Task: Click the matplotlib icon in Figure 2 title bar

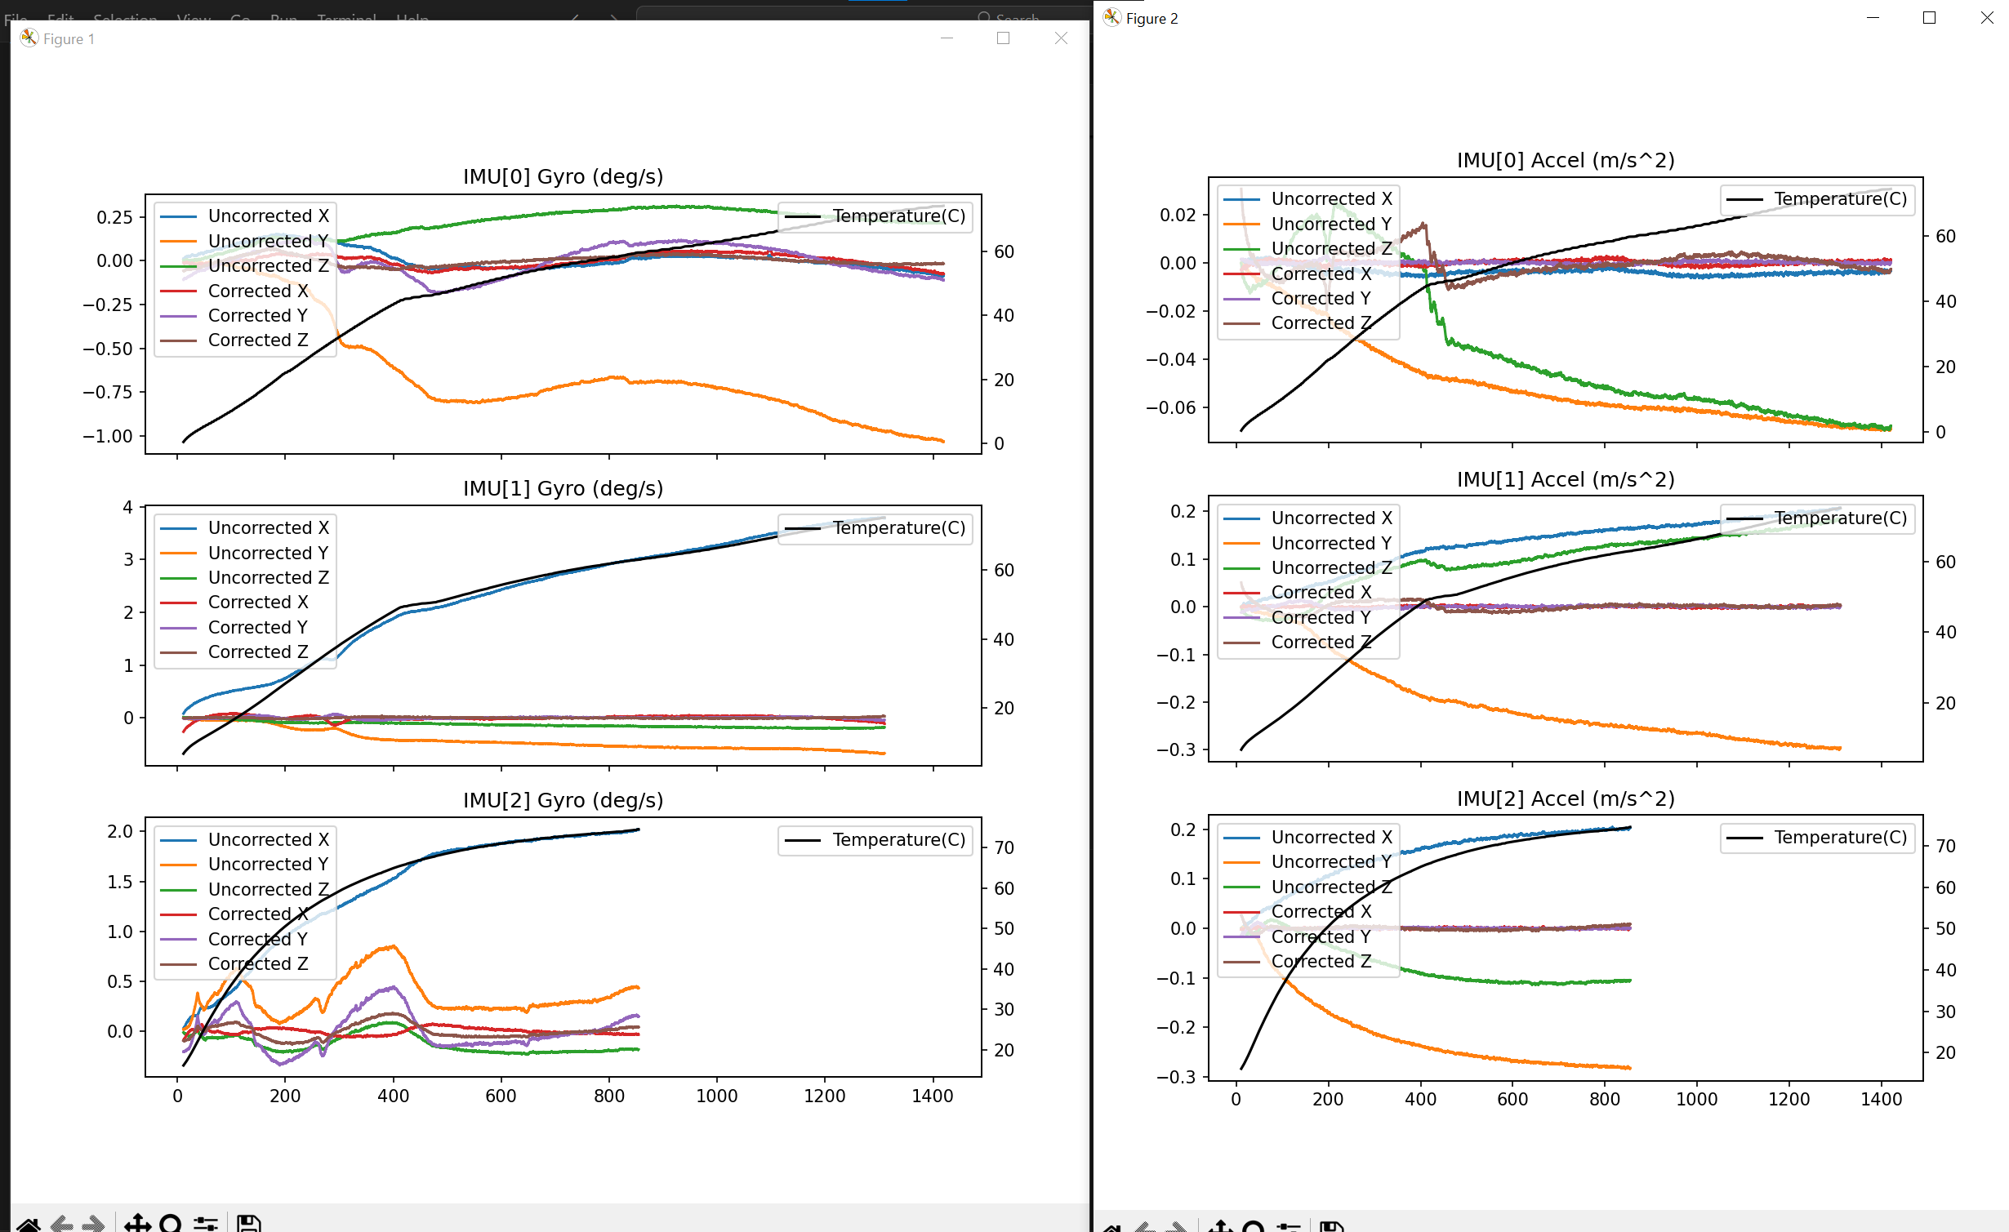Action: pos(1112,18)
